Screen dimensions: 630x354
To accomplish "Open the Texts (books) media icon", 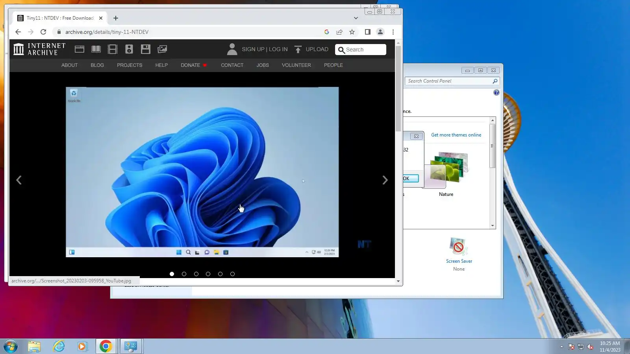I will coord(96,49).
